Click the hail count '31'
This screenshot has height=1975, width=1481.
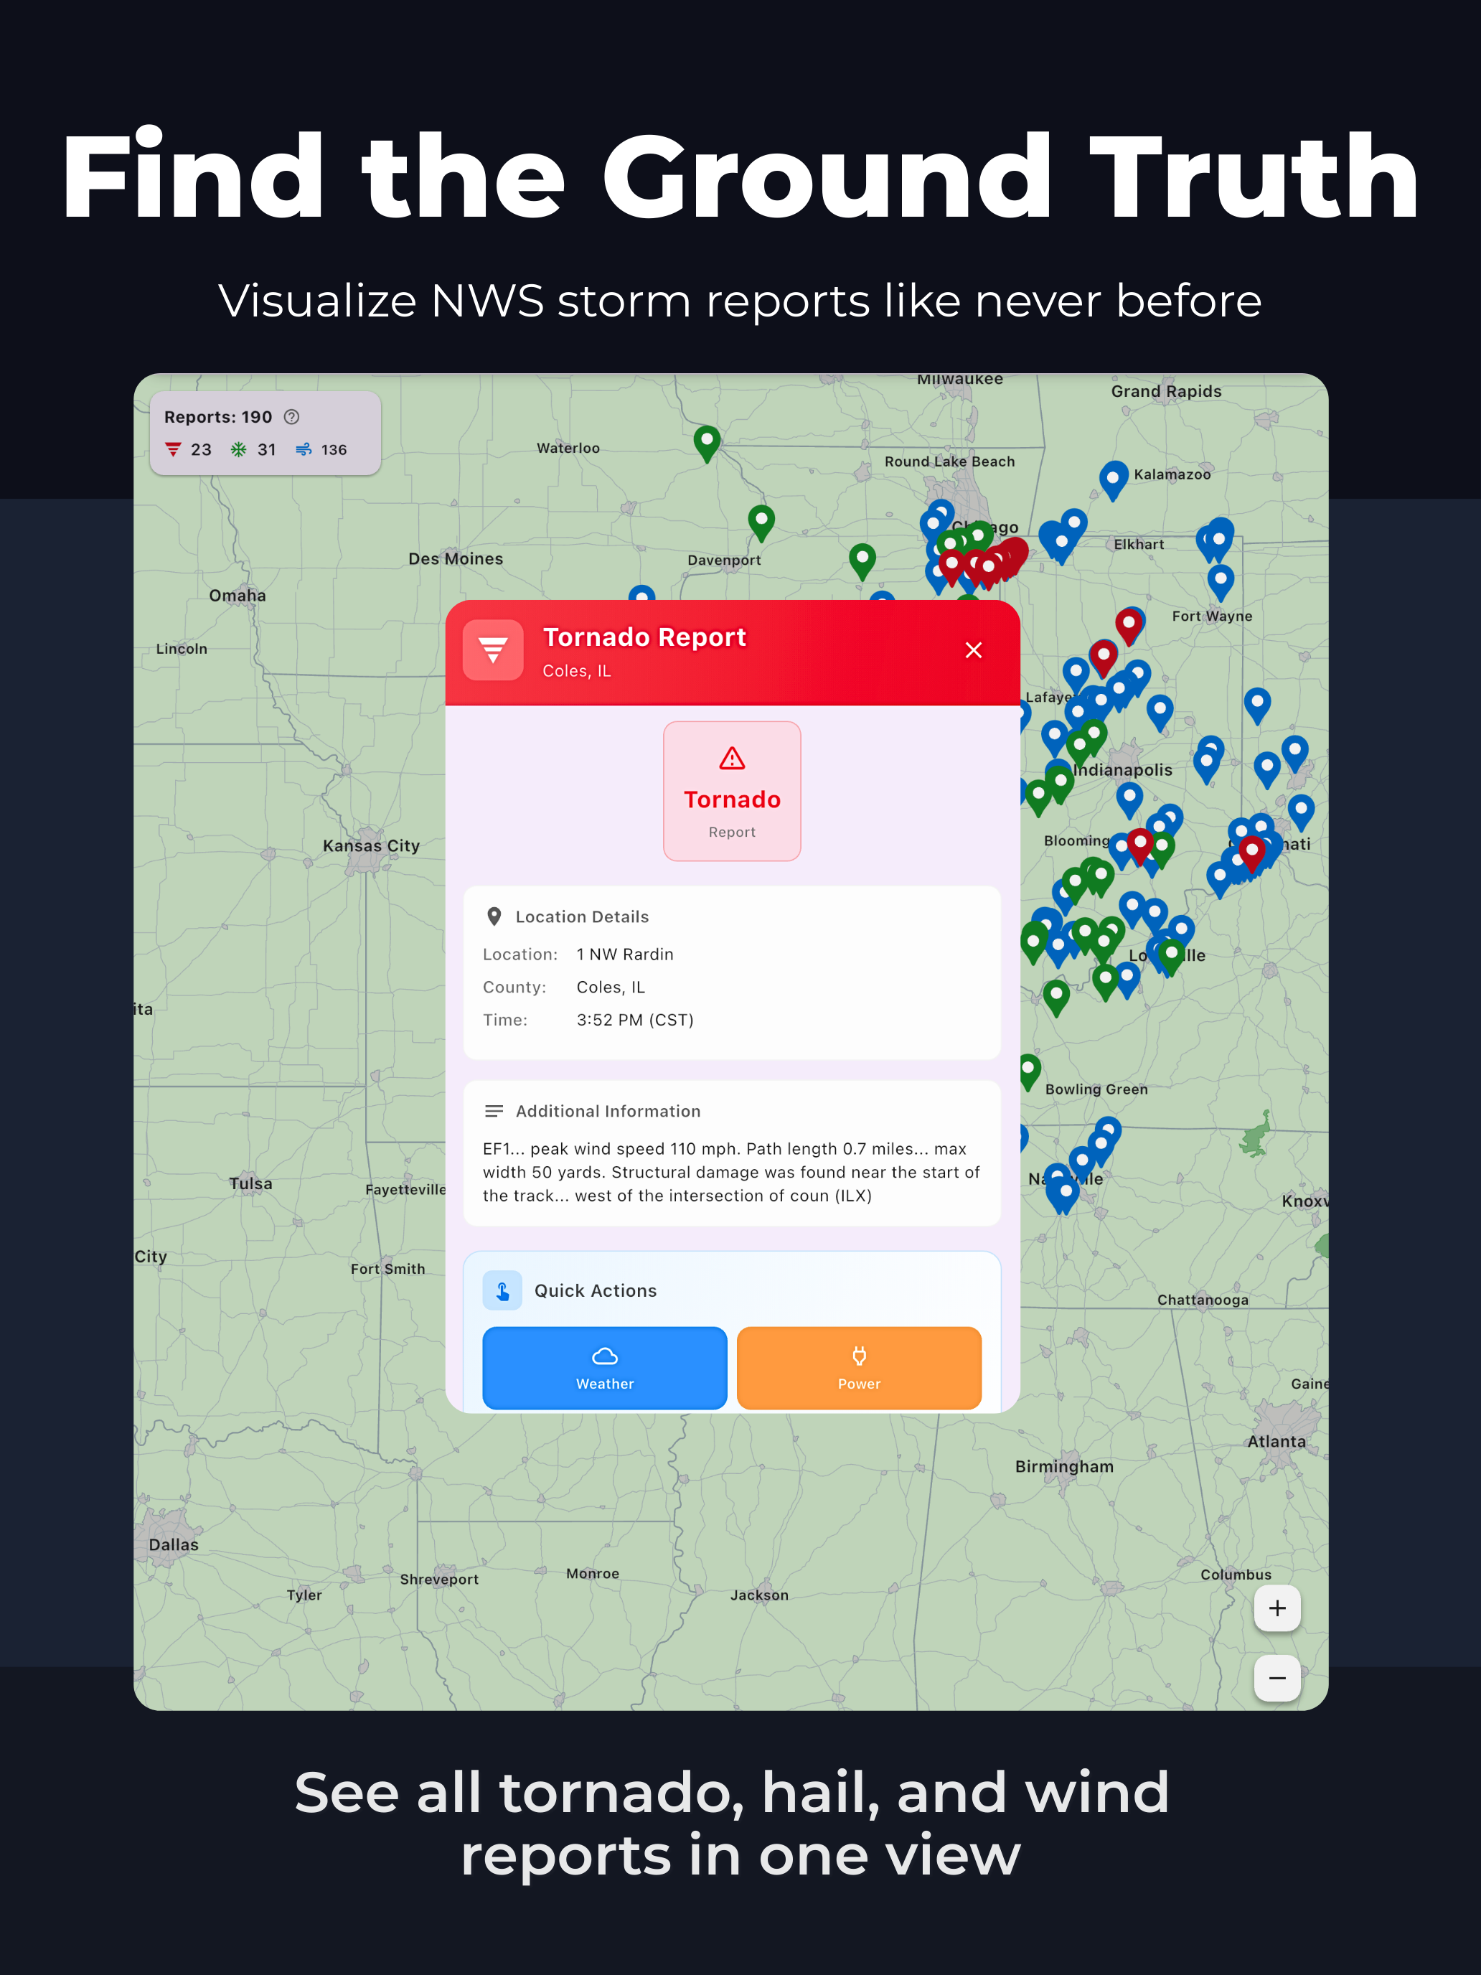267,450
